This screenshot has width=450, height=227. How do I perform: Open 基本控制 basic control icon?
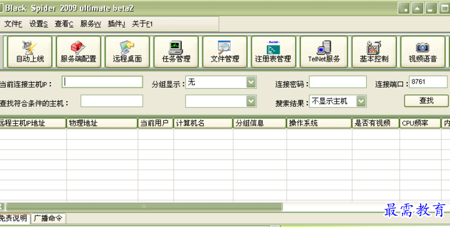[x=374, y=52]
